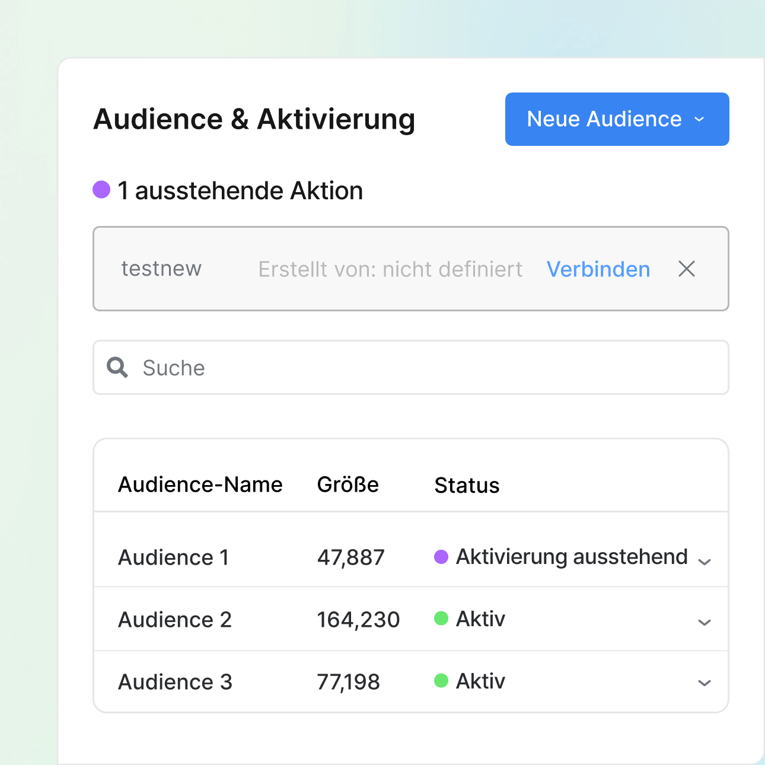Click green status dot of Audience 2
This screenshot has width=765, height=765.
[441, 619]
